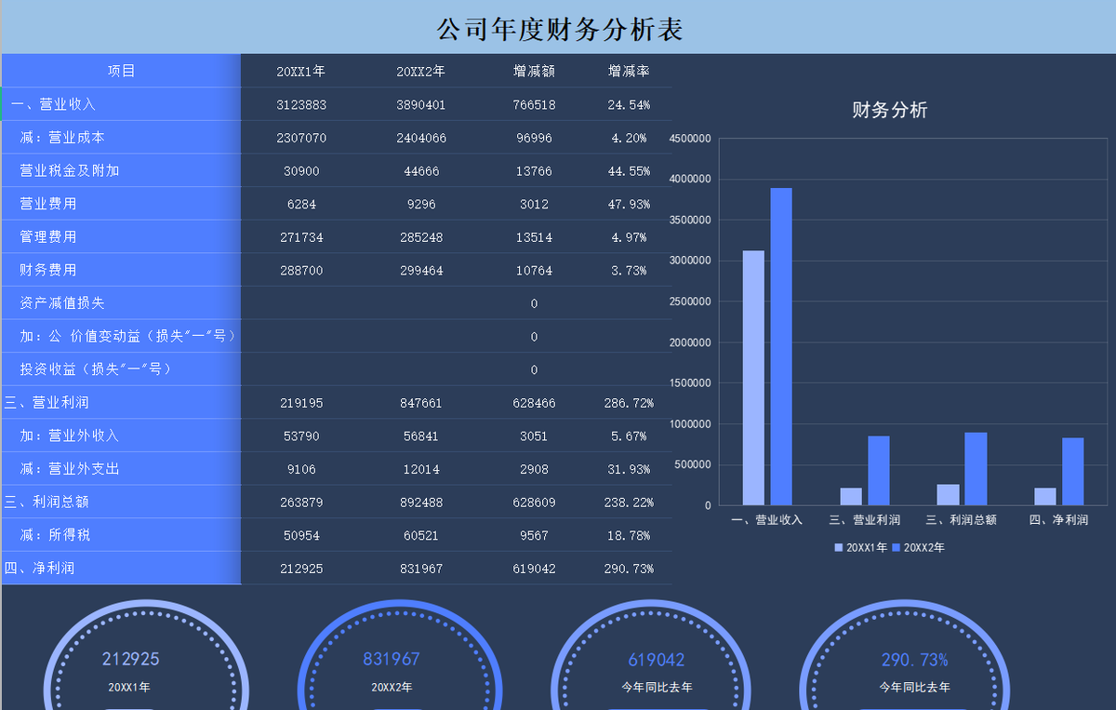This screenshot has width=1116, height=710.
Task: Click cell value 766518
Action: [534, 105]
